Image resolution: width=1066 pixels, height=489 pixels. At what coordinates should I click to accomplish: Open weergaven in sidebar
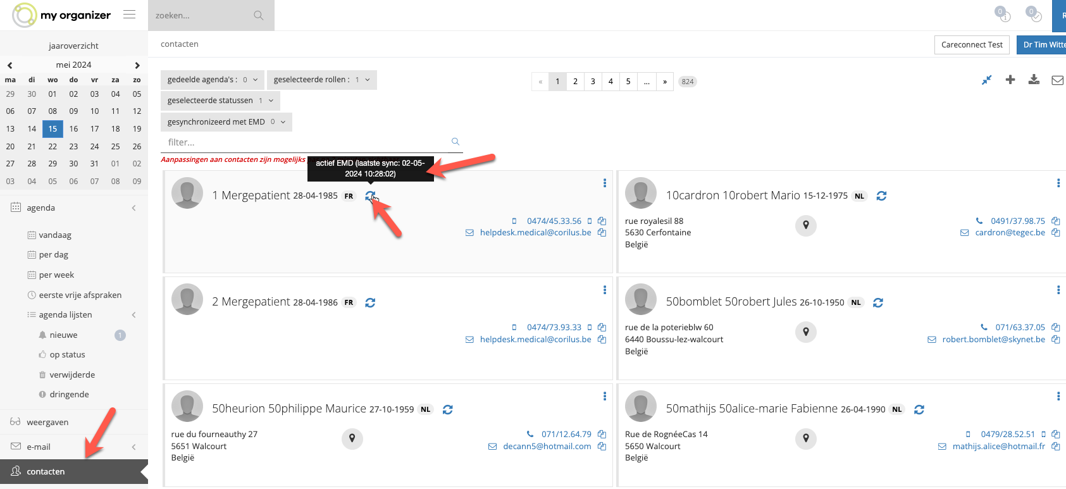coord(47,423)
